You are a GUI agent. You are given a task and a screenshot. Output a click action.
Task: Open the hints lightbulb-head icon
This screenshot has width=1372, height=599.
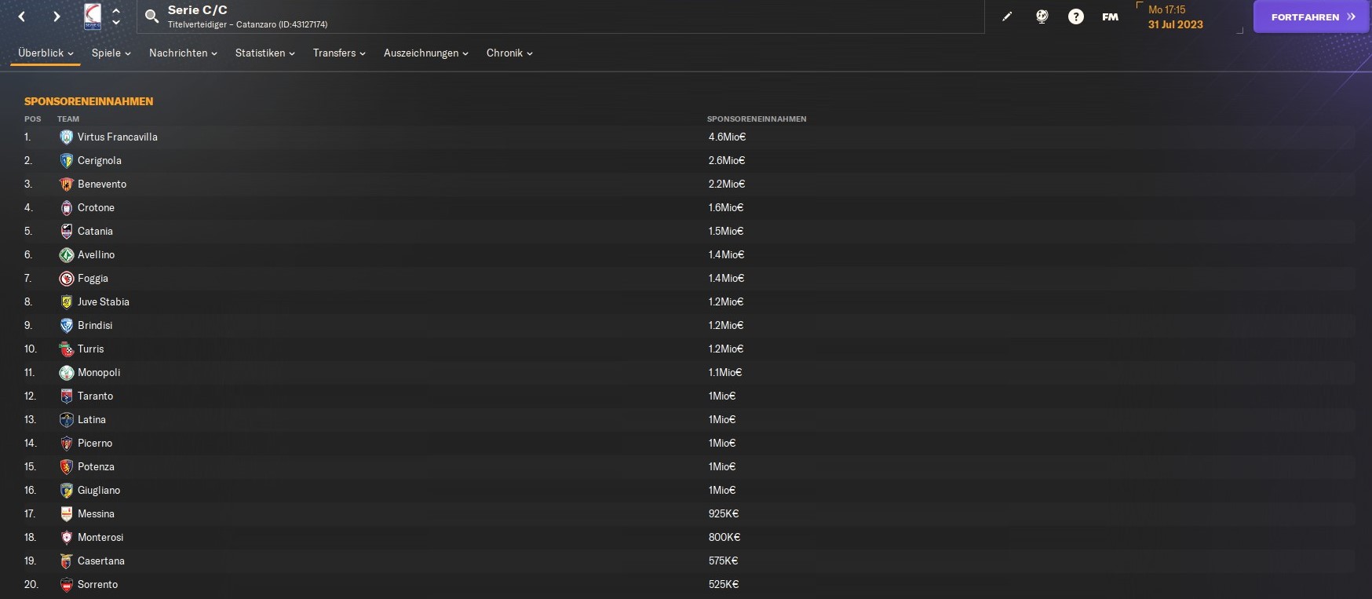point(1042,16)
